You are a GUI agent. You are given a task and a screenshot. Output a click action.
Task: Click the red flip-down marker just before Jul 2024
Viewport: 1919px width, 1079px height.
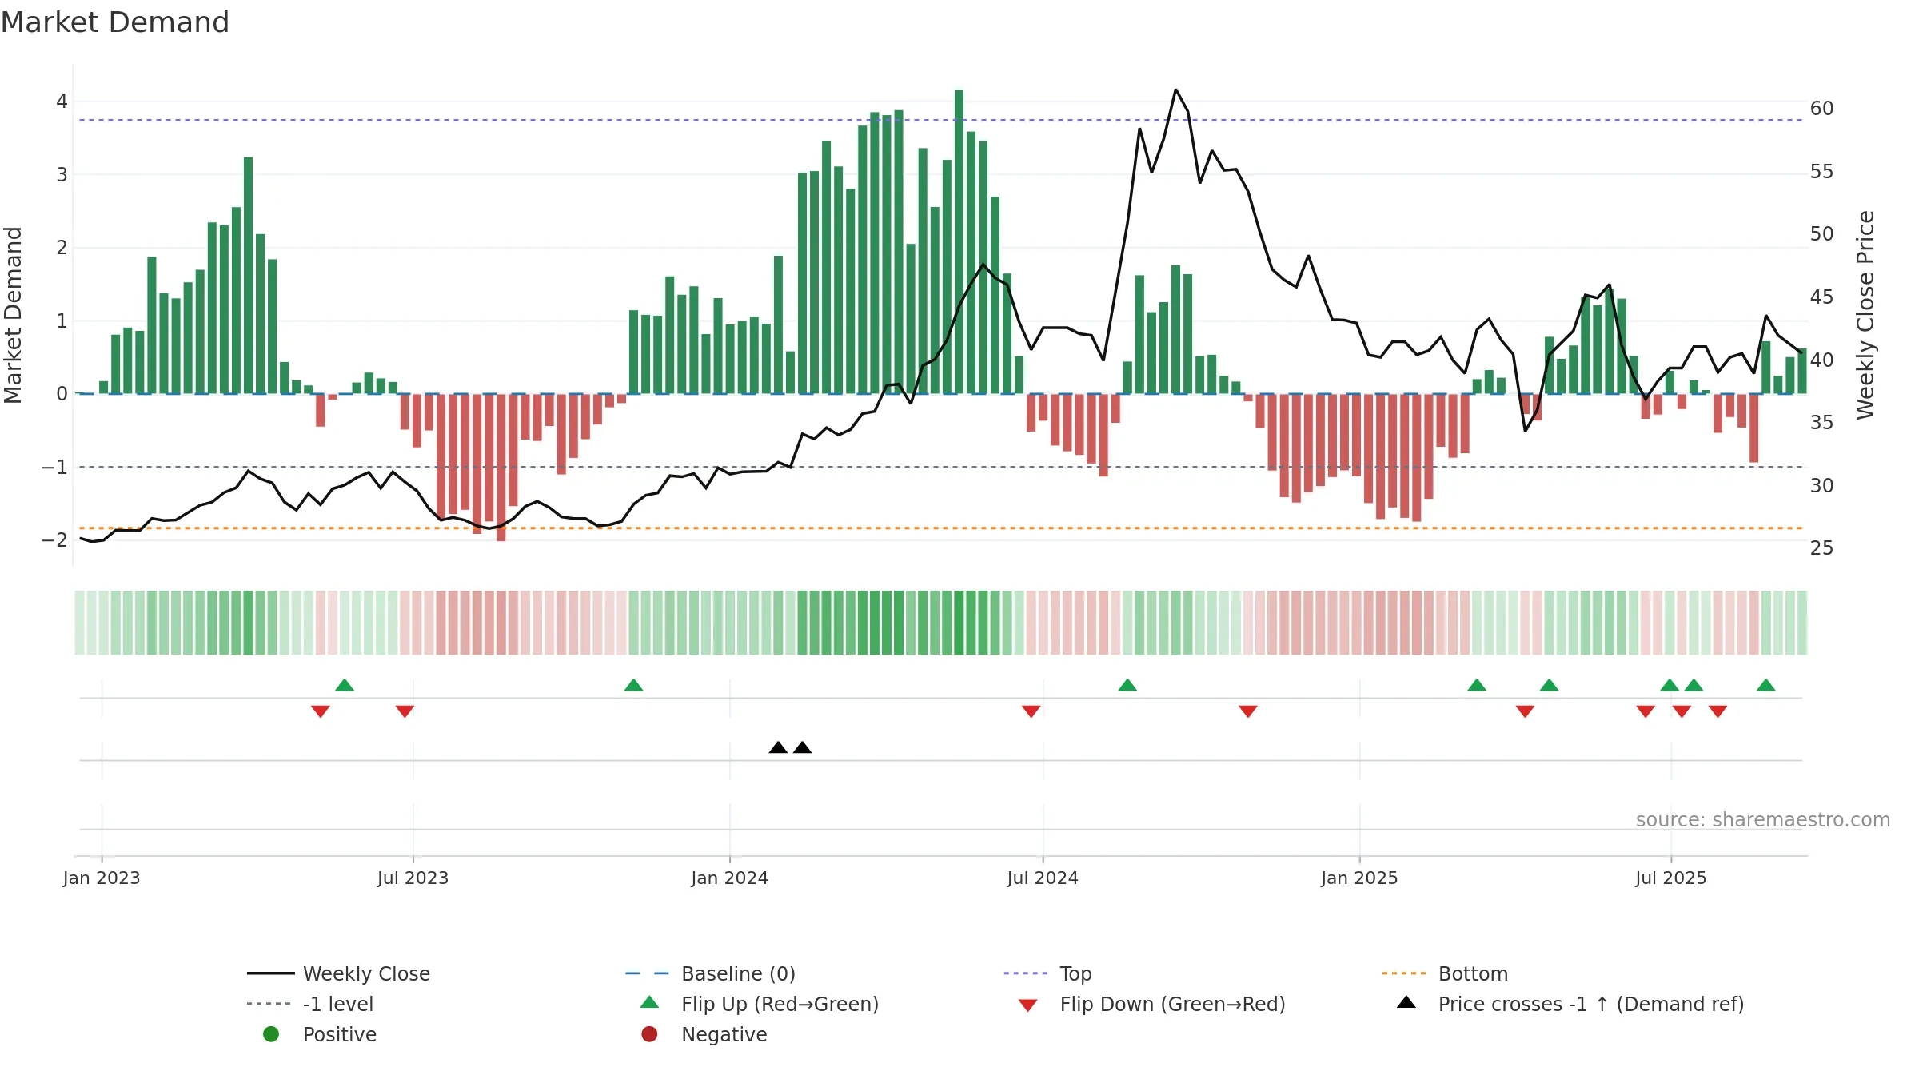[x=1031, y=711]
